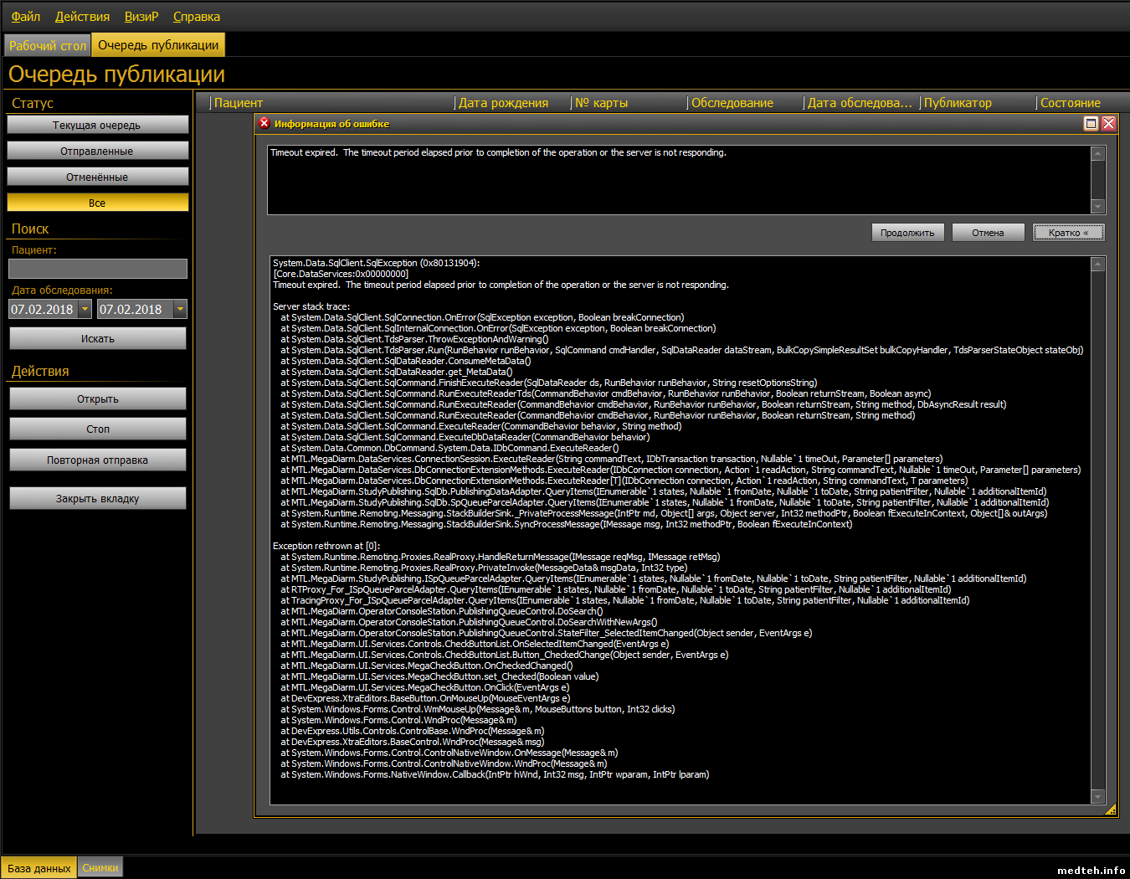1130x879 pixels.
Task: Close the error information dialog
Action: 1108,124
